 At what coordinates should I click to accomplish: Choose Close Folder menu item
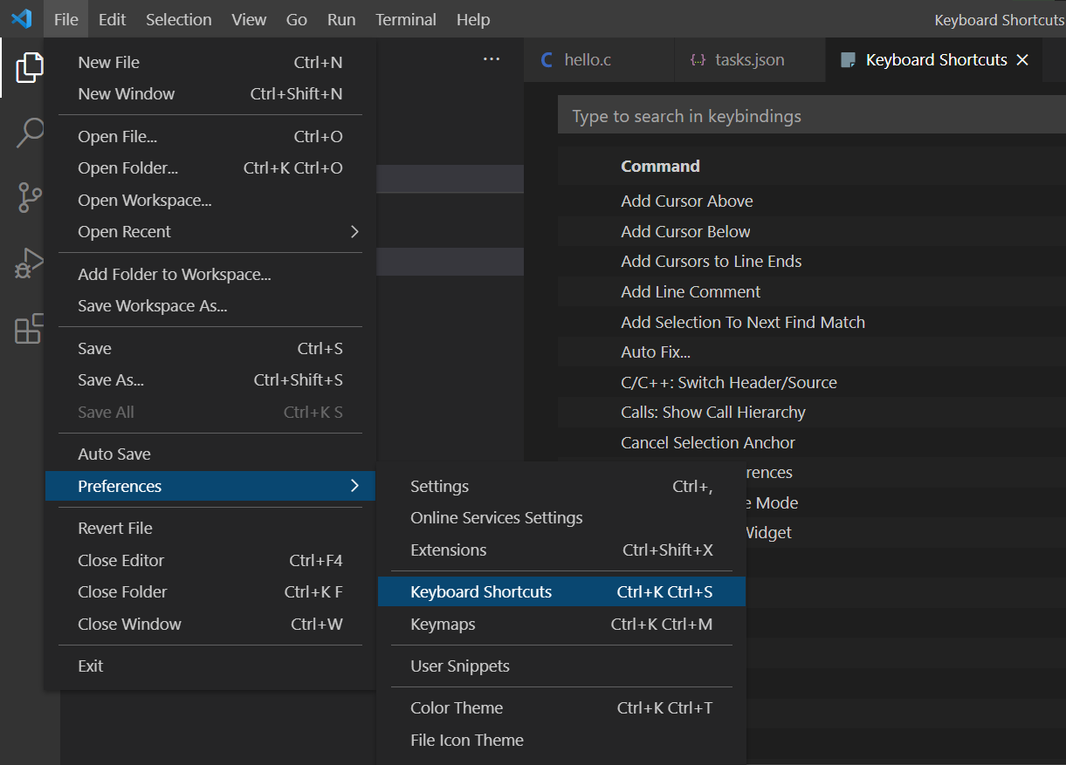pos(210,591)
